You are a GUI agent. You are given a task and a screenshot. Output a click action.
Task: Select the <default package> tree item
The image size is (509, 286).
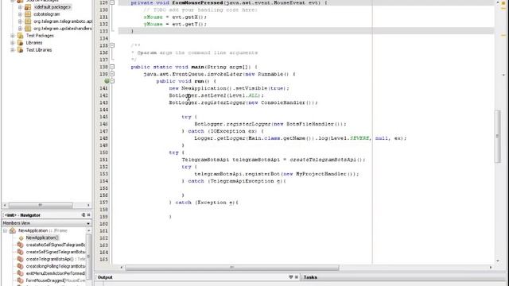52,7
